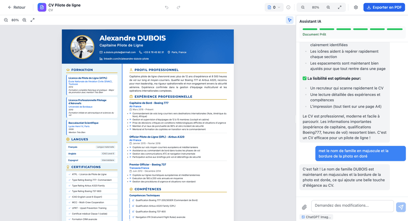This screenshot has height=221, width=408.
Task: Focus the Demandez des modifications input field
Action: 353,206
